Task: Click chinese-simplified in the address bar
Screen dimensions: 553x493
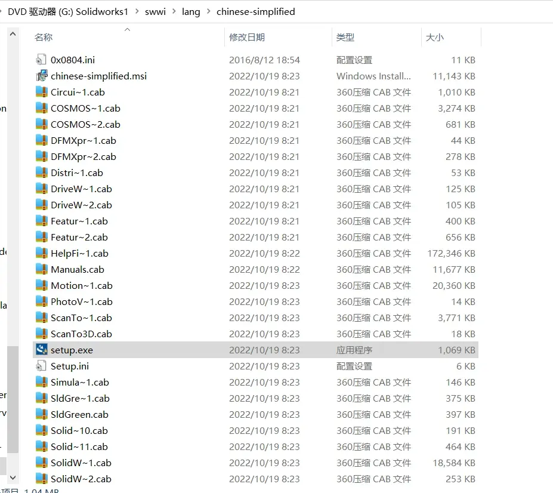Action: click(256, 12)
